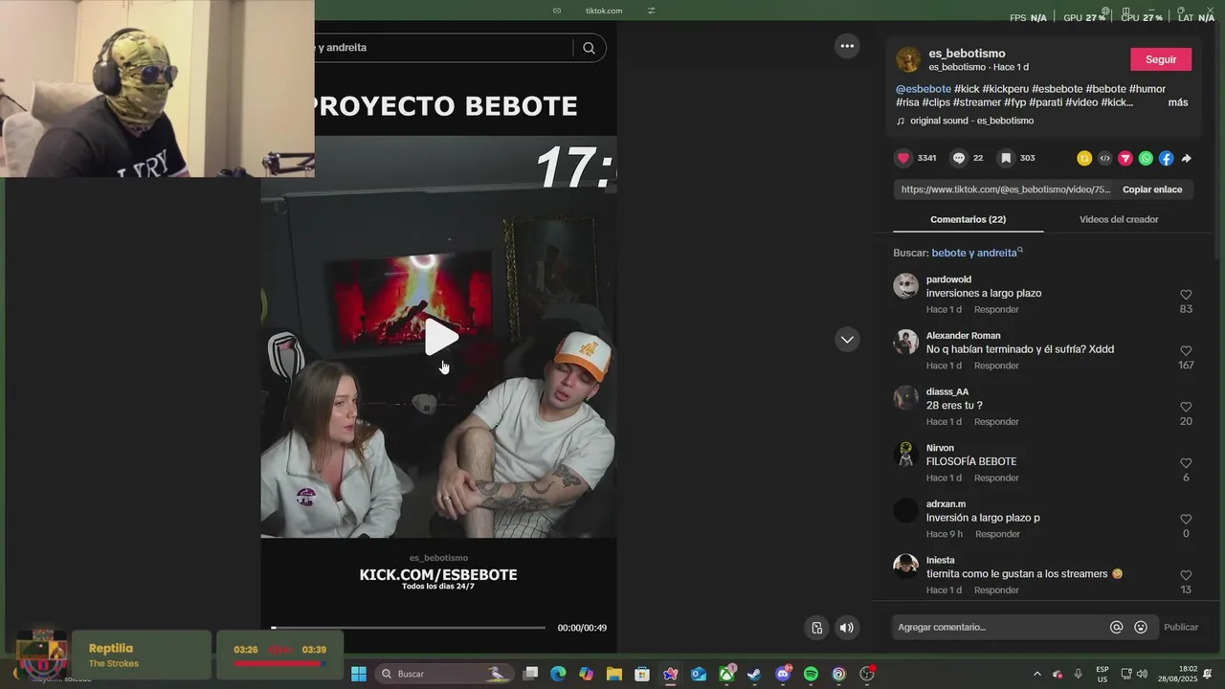Like Alexander Roman's comment
Viewport: 1225px width, 689px height.
tap(1186, 351)
